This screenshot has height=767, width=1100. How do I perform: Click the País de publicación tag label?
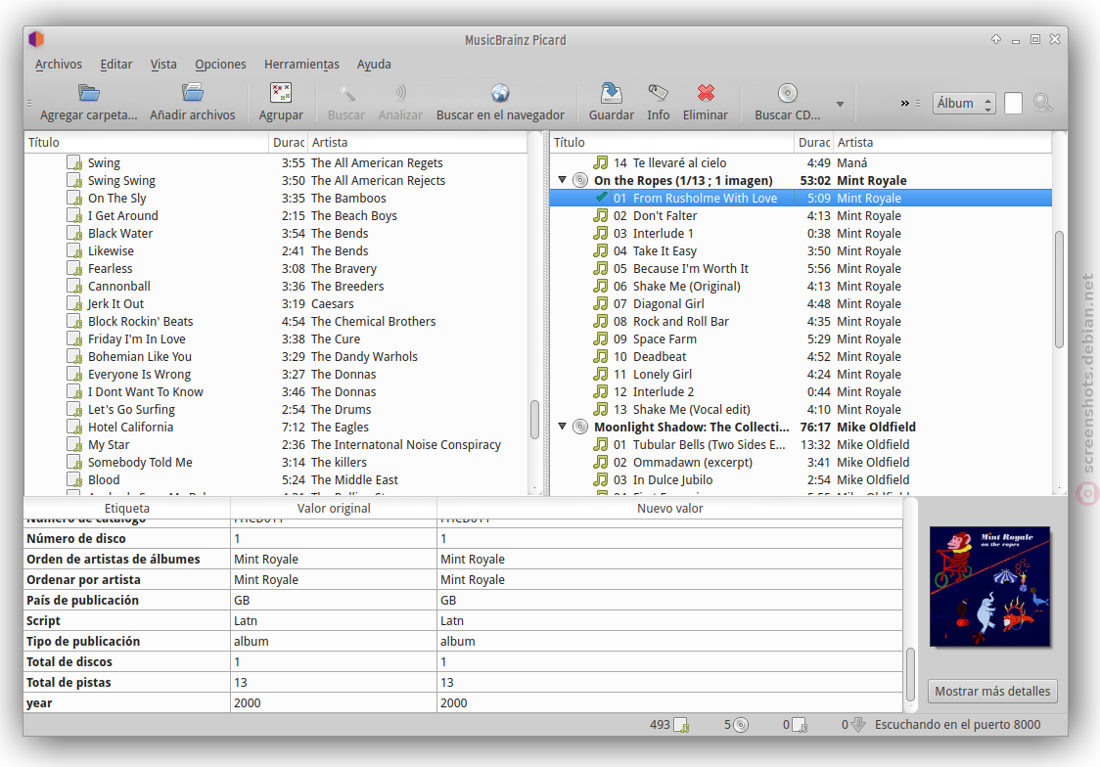[83, 600]
